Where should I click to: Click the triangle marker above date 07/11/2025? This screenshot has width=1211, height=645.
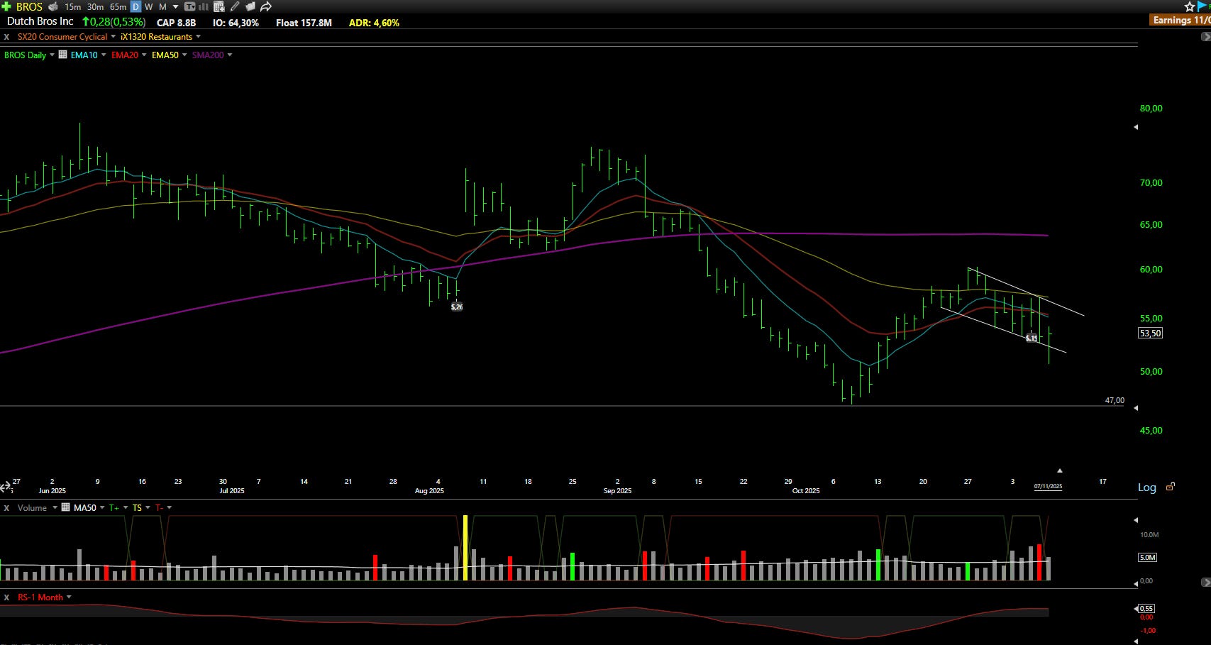tap(1060, 470)
